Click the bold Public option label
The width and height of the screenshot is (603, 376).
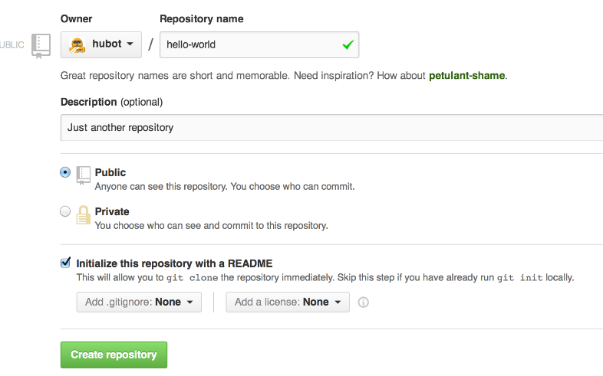tap(110, 173)
